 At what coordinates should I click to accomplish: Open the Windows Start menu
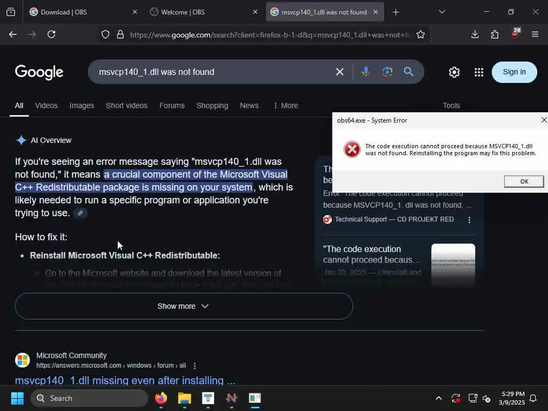17,398
